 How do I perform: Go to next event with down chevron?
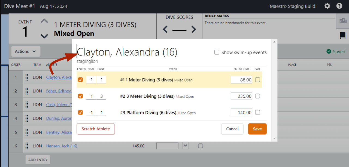point(44,36)
